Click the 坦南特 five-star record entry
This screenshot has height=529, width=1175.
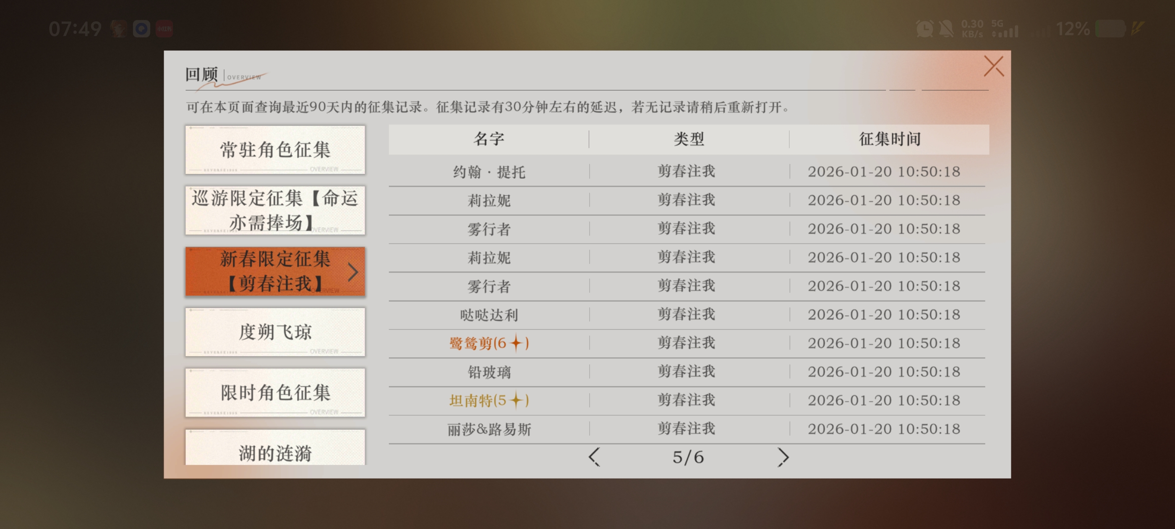(488, 400)
